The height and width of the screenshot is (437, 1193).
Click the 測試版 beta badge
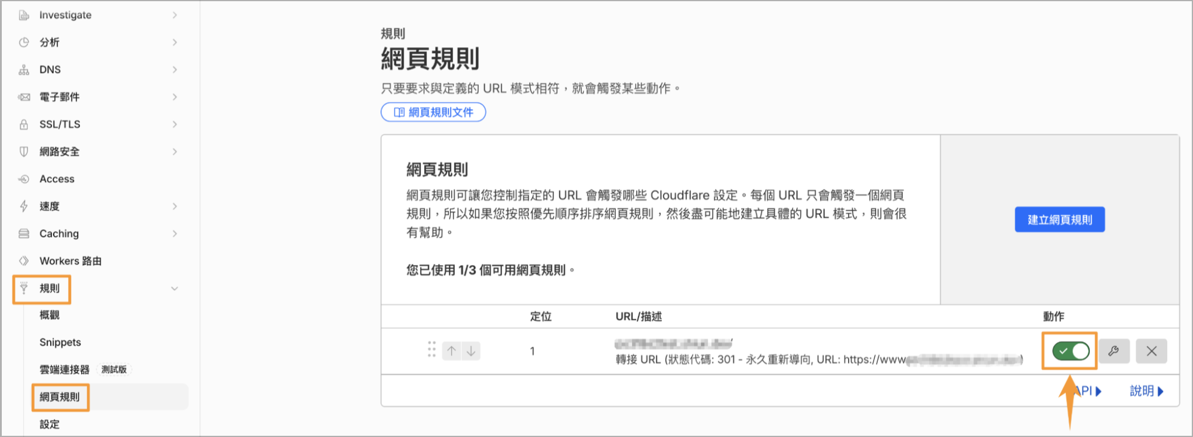(114, 370)
